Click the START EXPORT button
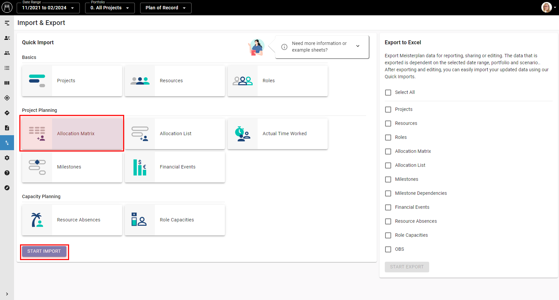Viewport: 559px width, 300px height. click(x=407, y=267)
